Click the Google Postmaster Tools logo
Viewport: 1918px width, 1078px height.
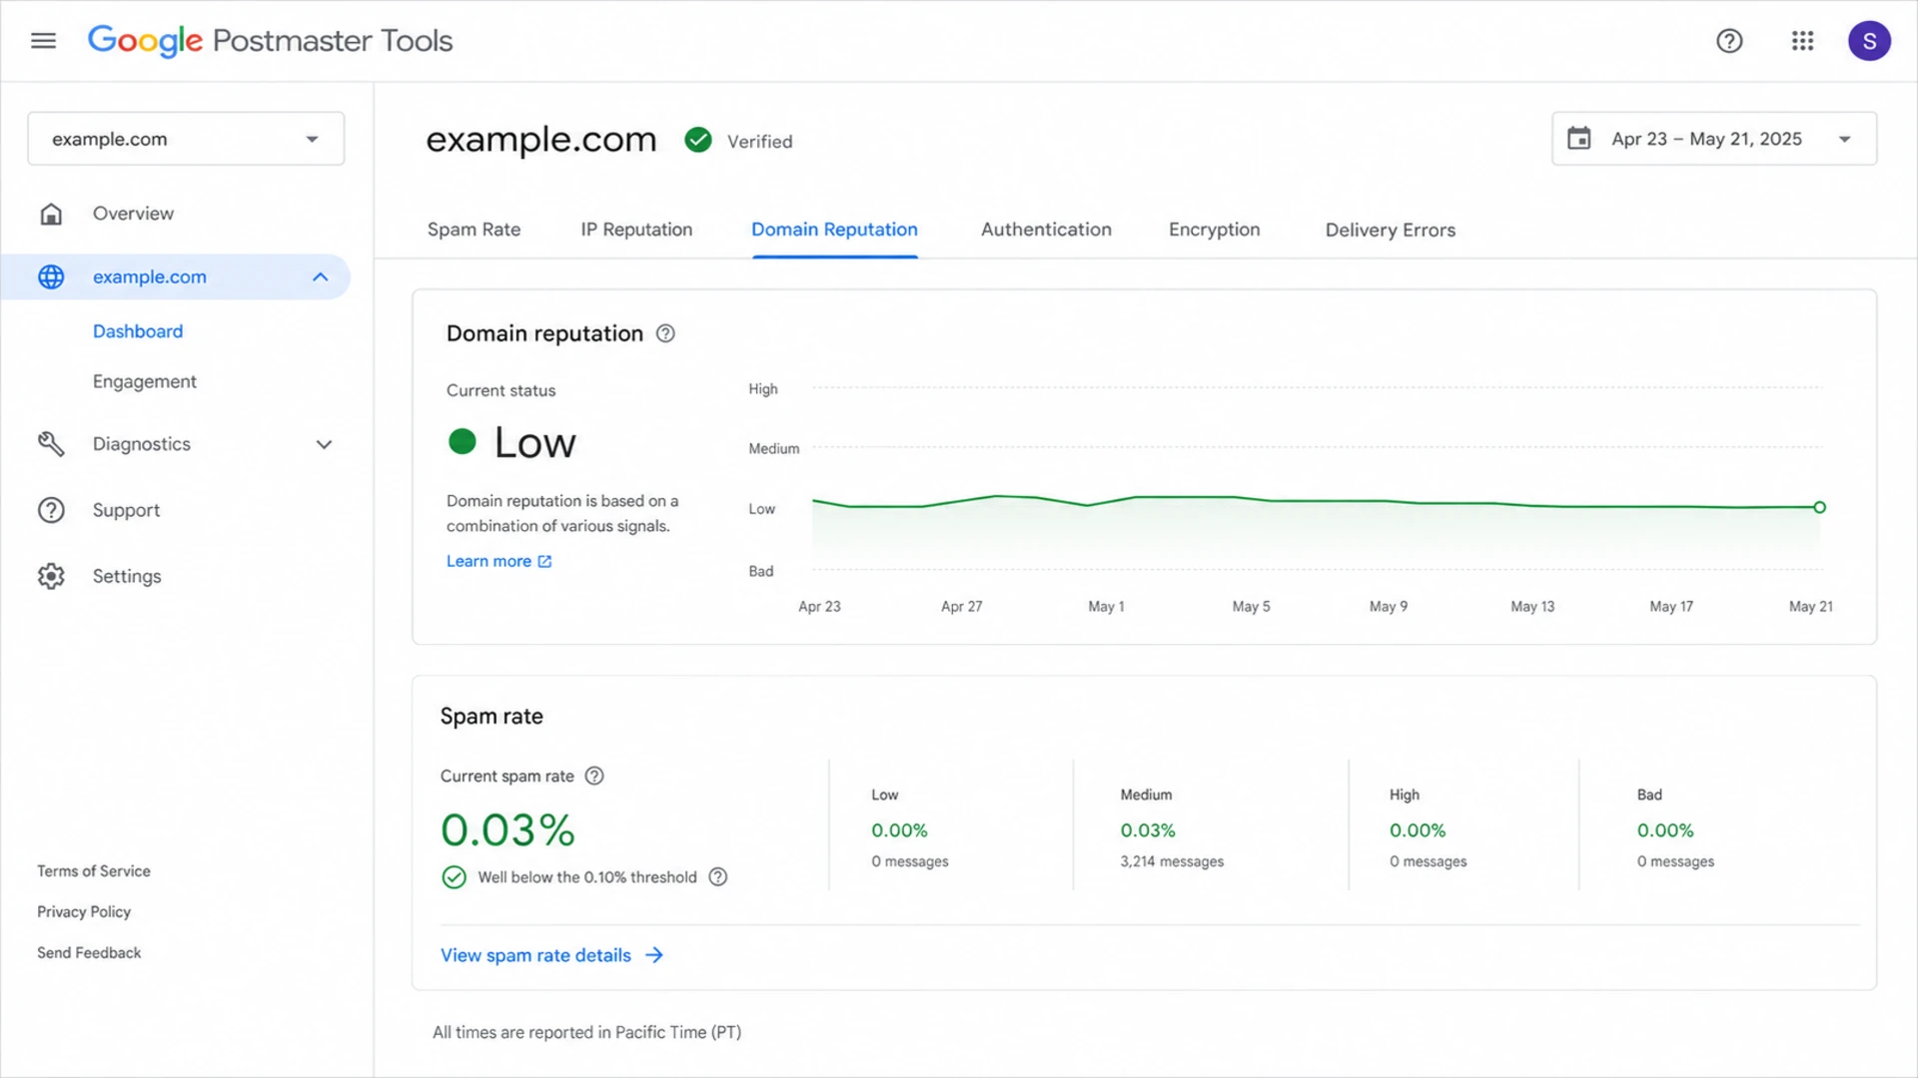click(x=271, y=41)
